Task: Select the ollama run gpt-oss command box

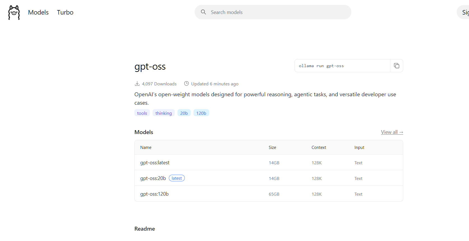Action: [x=342, y=66]
